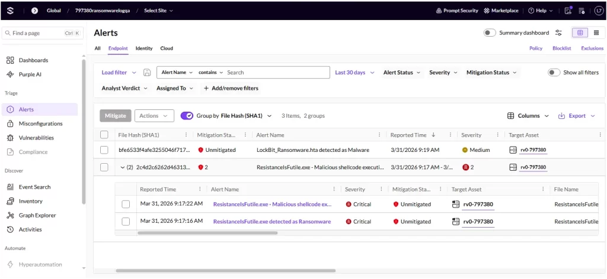Check the LockBit_Ransomware.hta row checkbox

[x=104, y=150]
